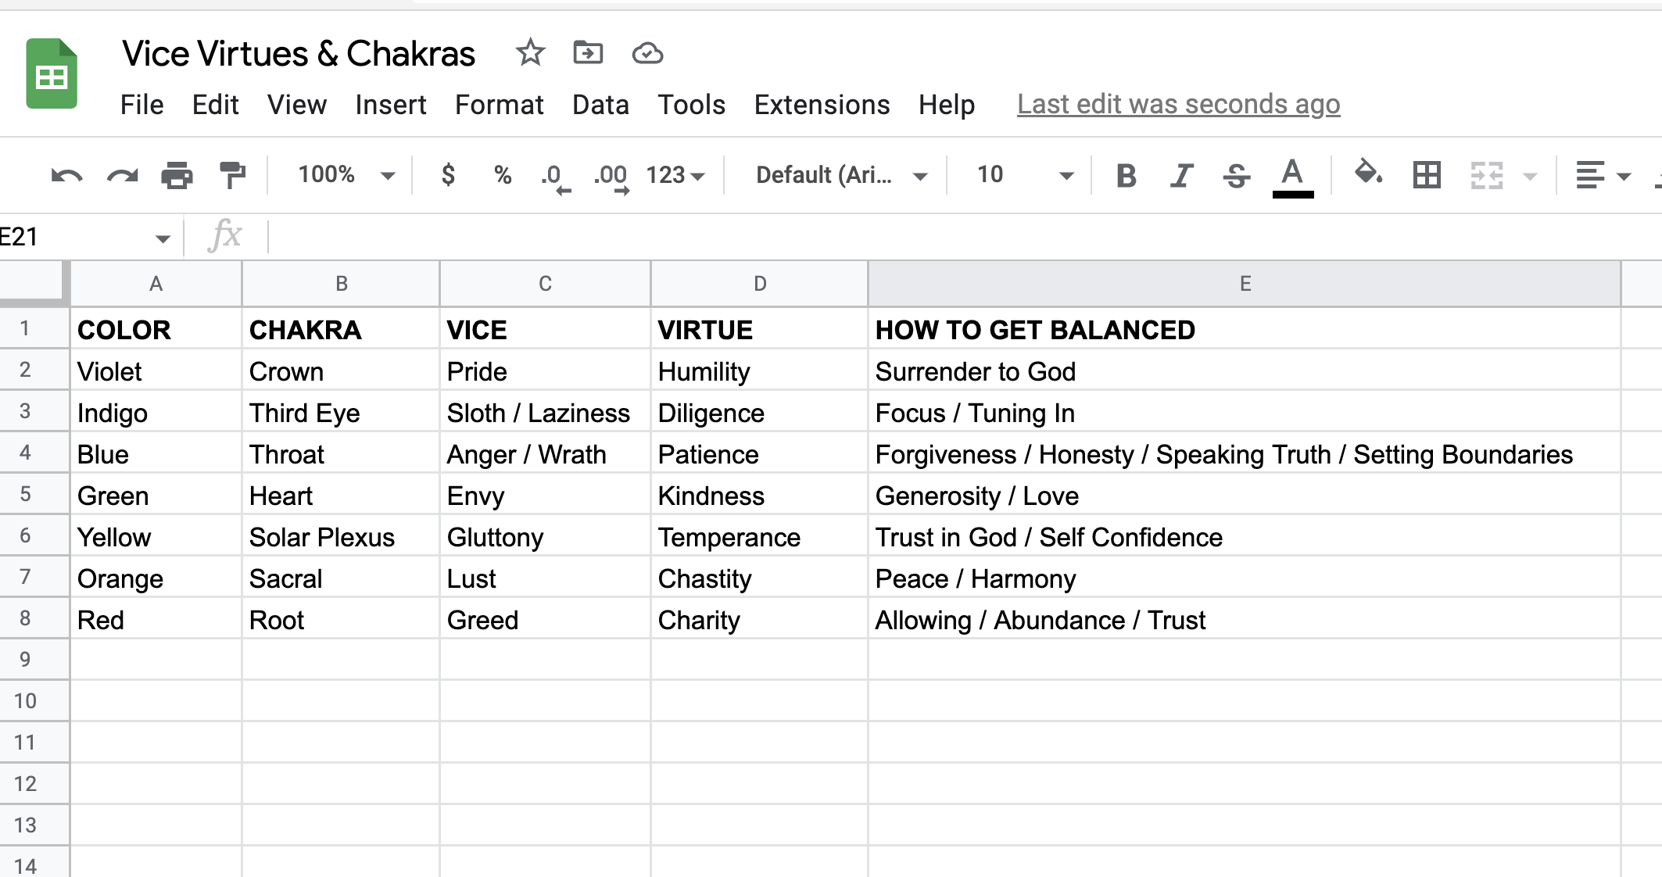Image resolution: width=1662 pixels, height=877 pixels.
Task: Click the move to folder icon
Action: pos(588,53)
